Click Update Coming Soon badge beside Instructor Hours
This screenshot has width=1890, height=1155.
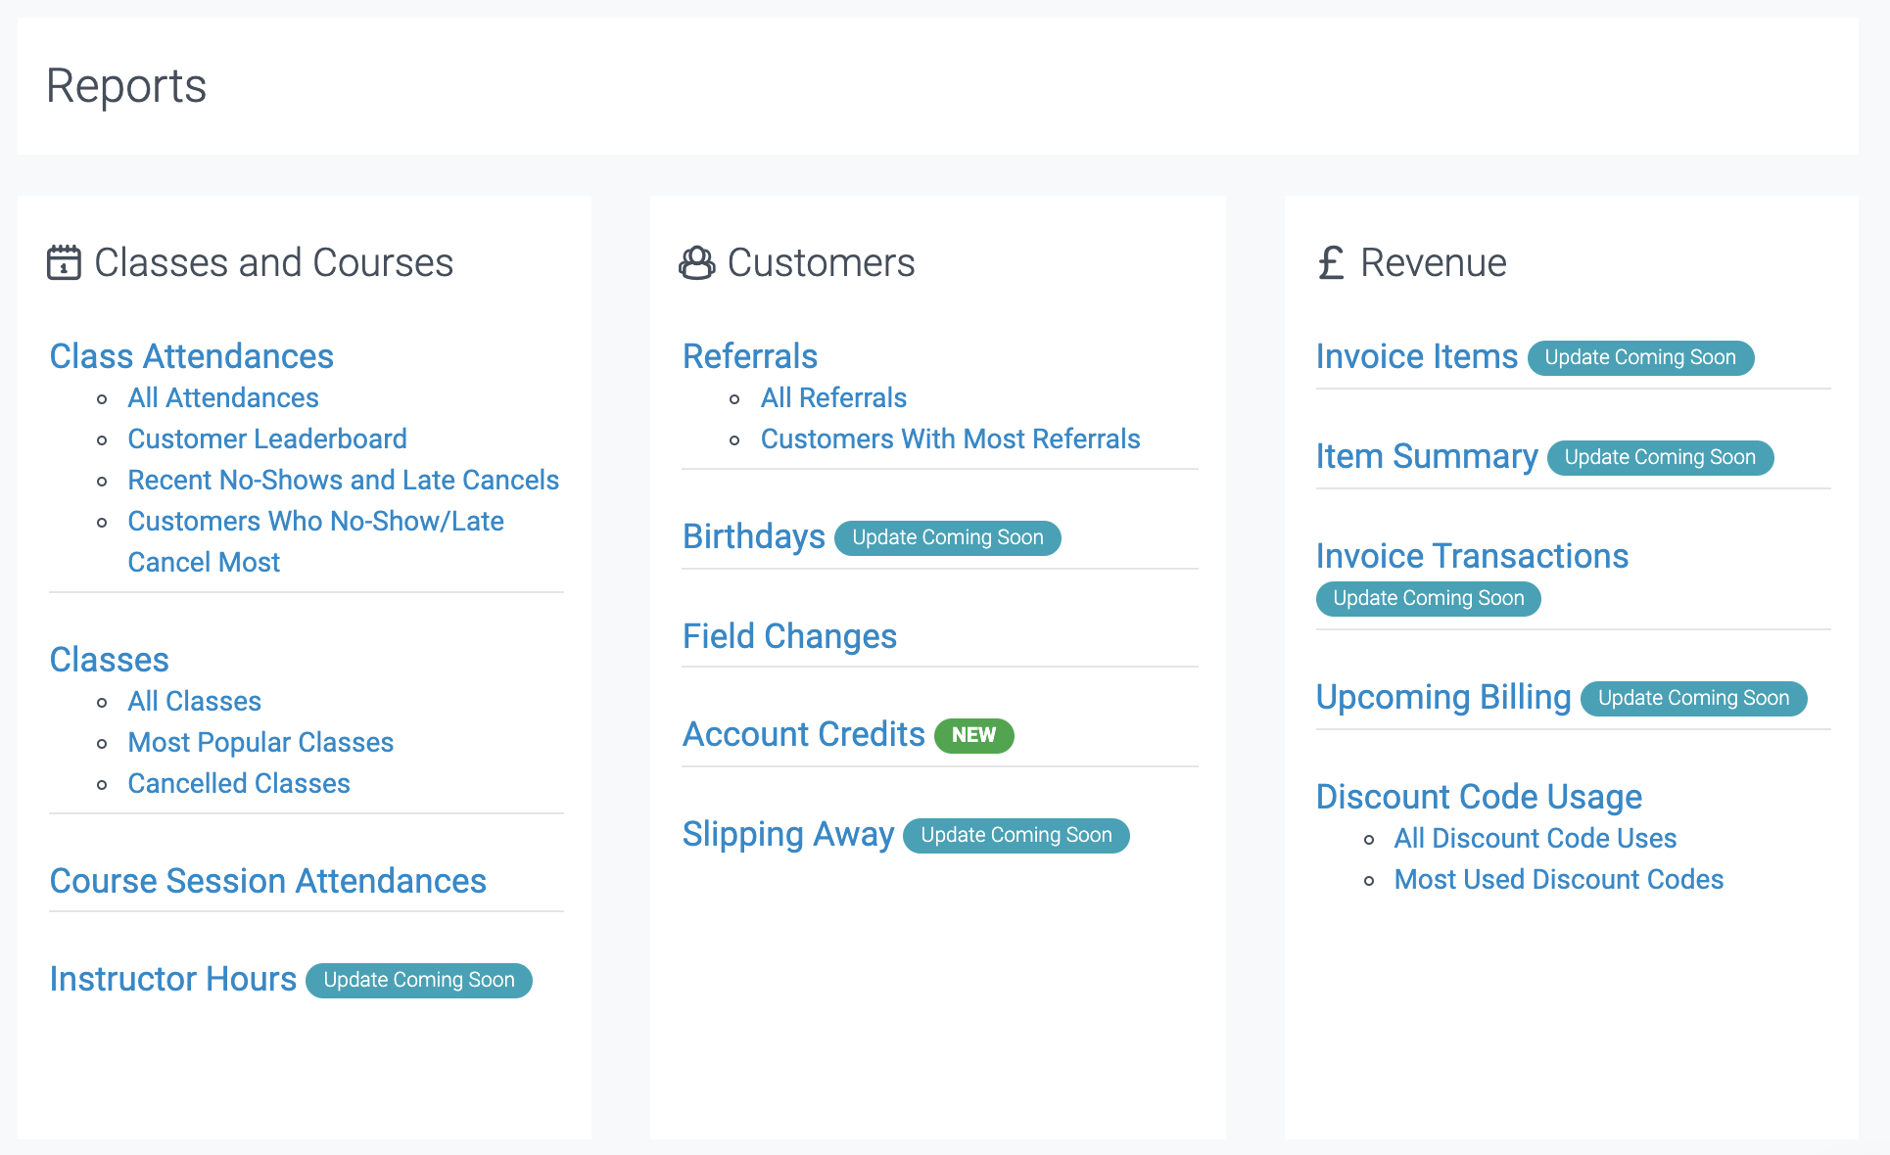click(418, 980)
